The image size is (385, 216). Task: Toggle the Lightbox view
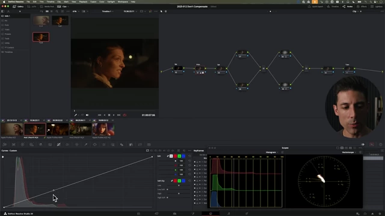point(377,7)
